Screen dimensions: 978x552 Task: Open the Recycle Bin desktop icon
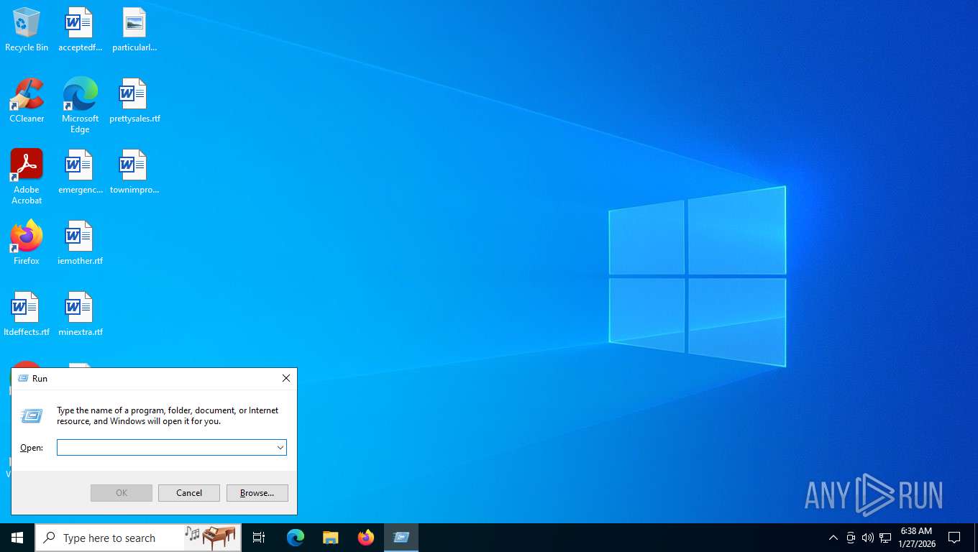coord(27,29)
